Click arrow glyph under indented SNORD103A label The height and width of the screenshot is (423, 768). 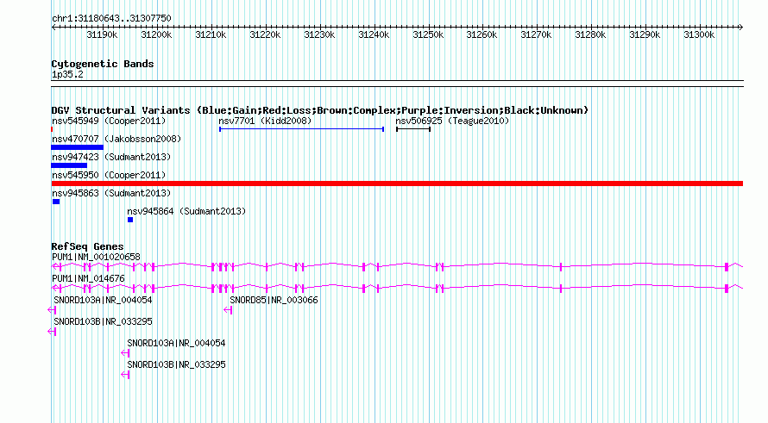(125, 353)
